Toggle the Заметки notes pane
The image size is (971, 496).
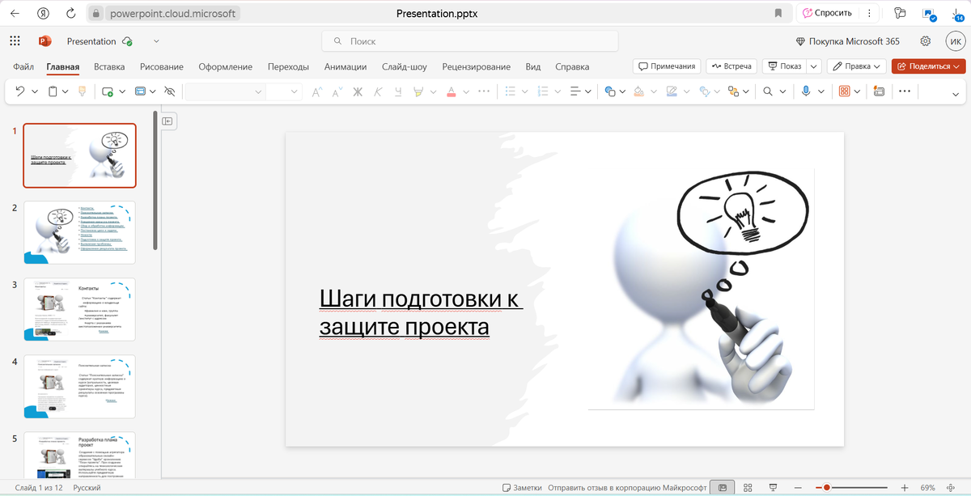pyautogui.click(x=522, y=488)
